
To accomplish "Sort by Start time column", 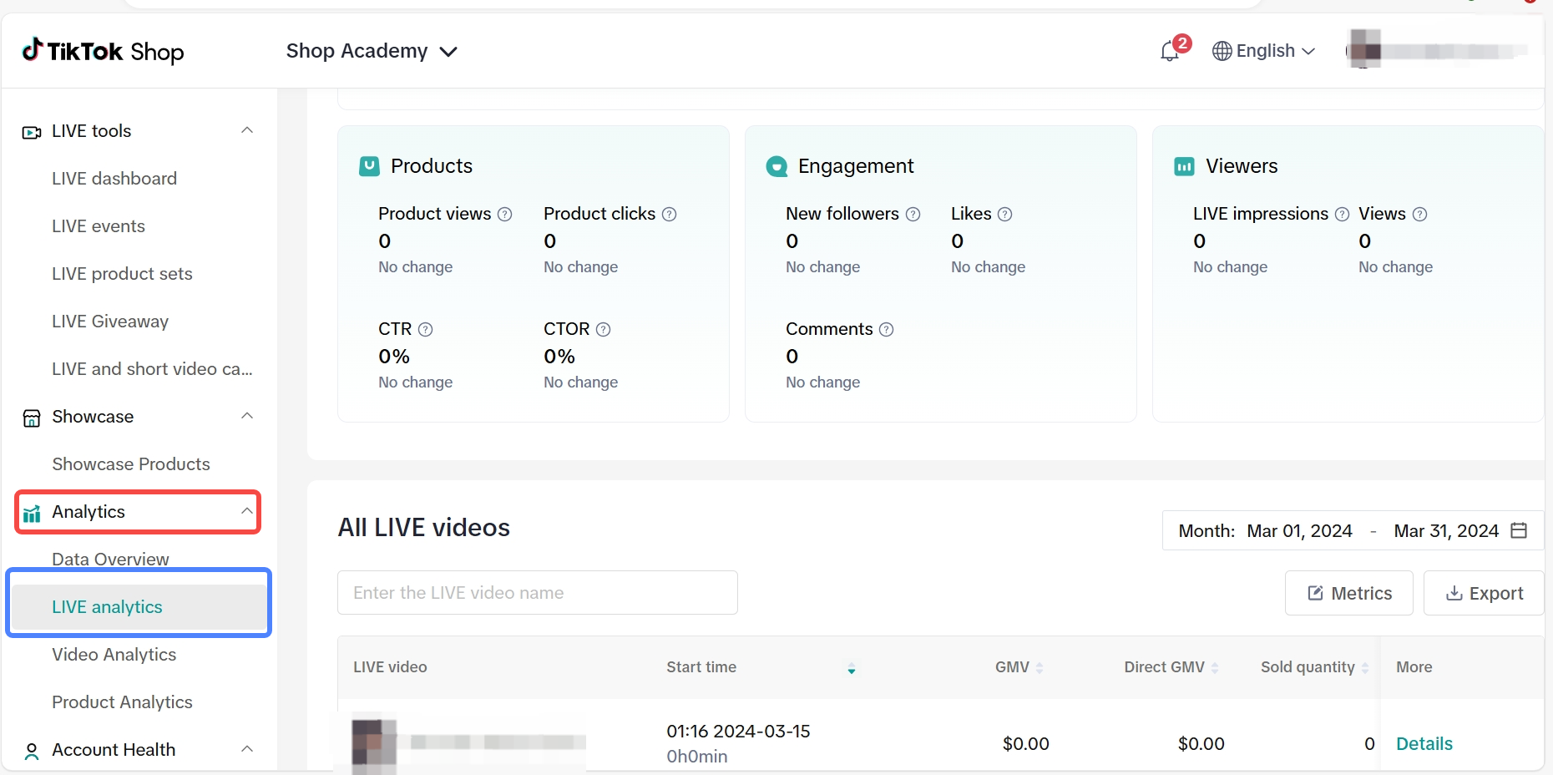I will [851, 668].
